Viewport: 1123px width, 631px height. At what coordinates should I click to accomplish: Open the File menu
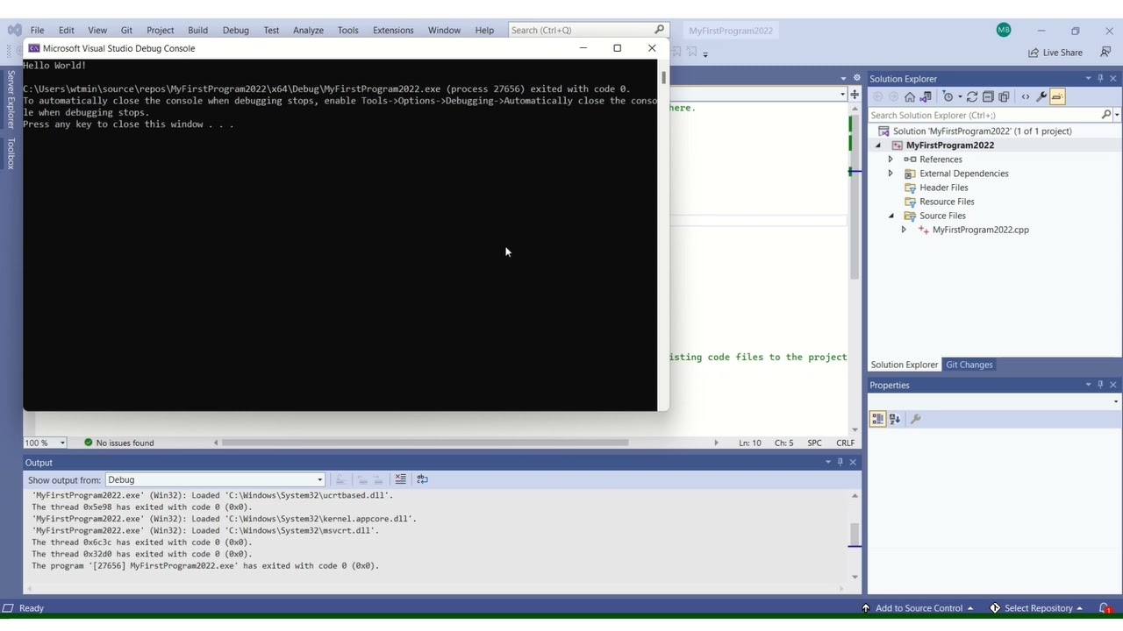point(37,30)
